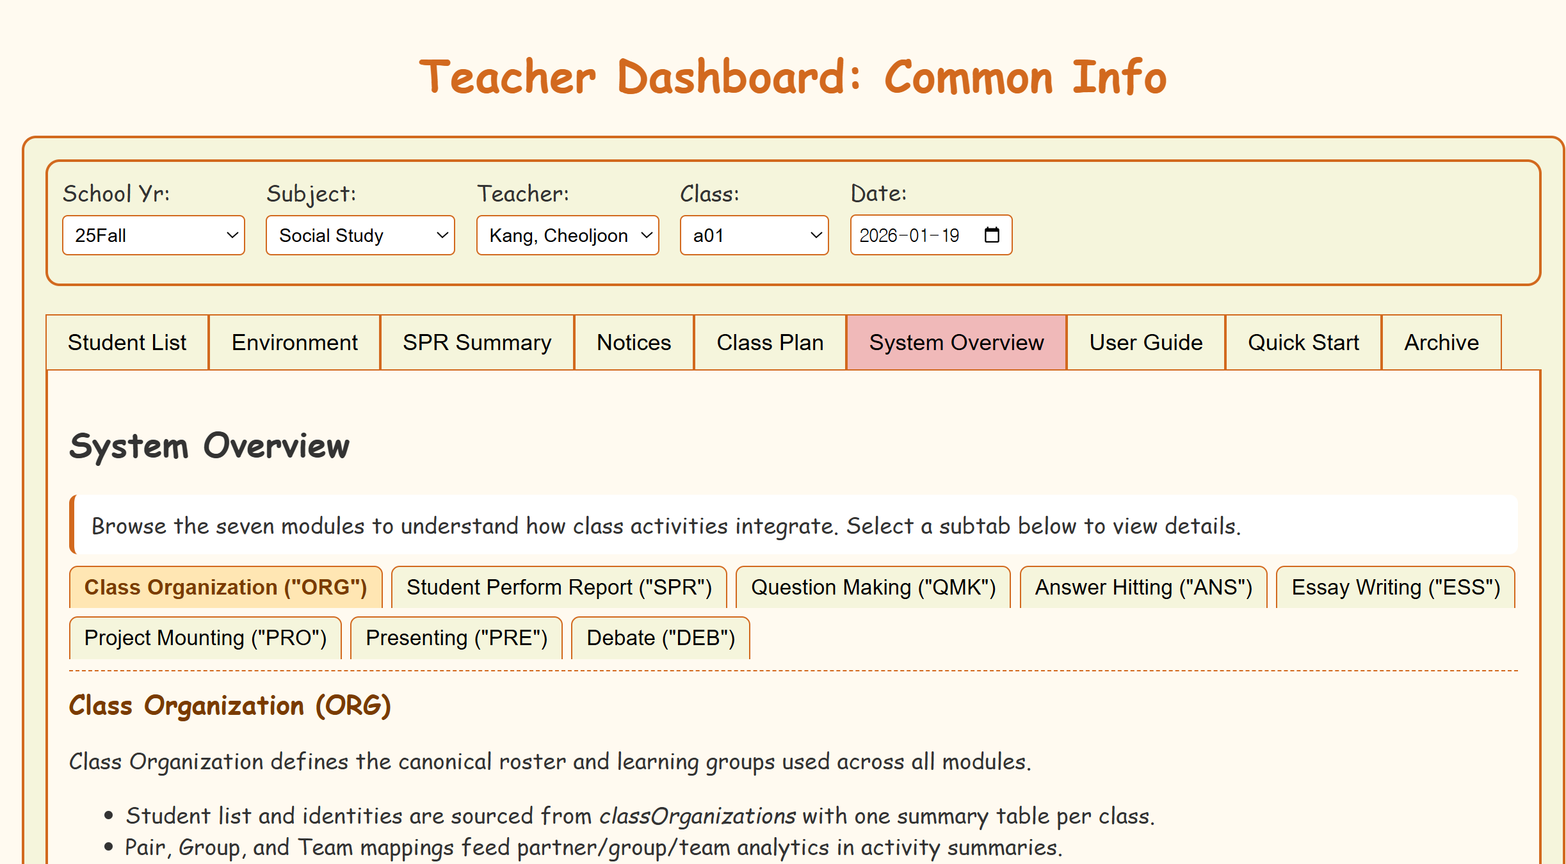Open the Quick Start tab

point(1303,342)
